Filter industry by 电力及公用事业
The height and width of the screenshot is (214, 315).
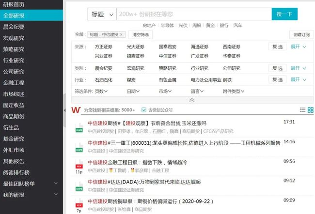coord(206,80)
